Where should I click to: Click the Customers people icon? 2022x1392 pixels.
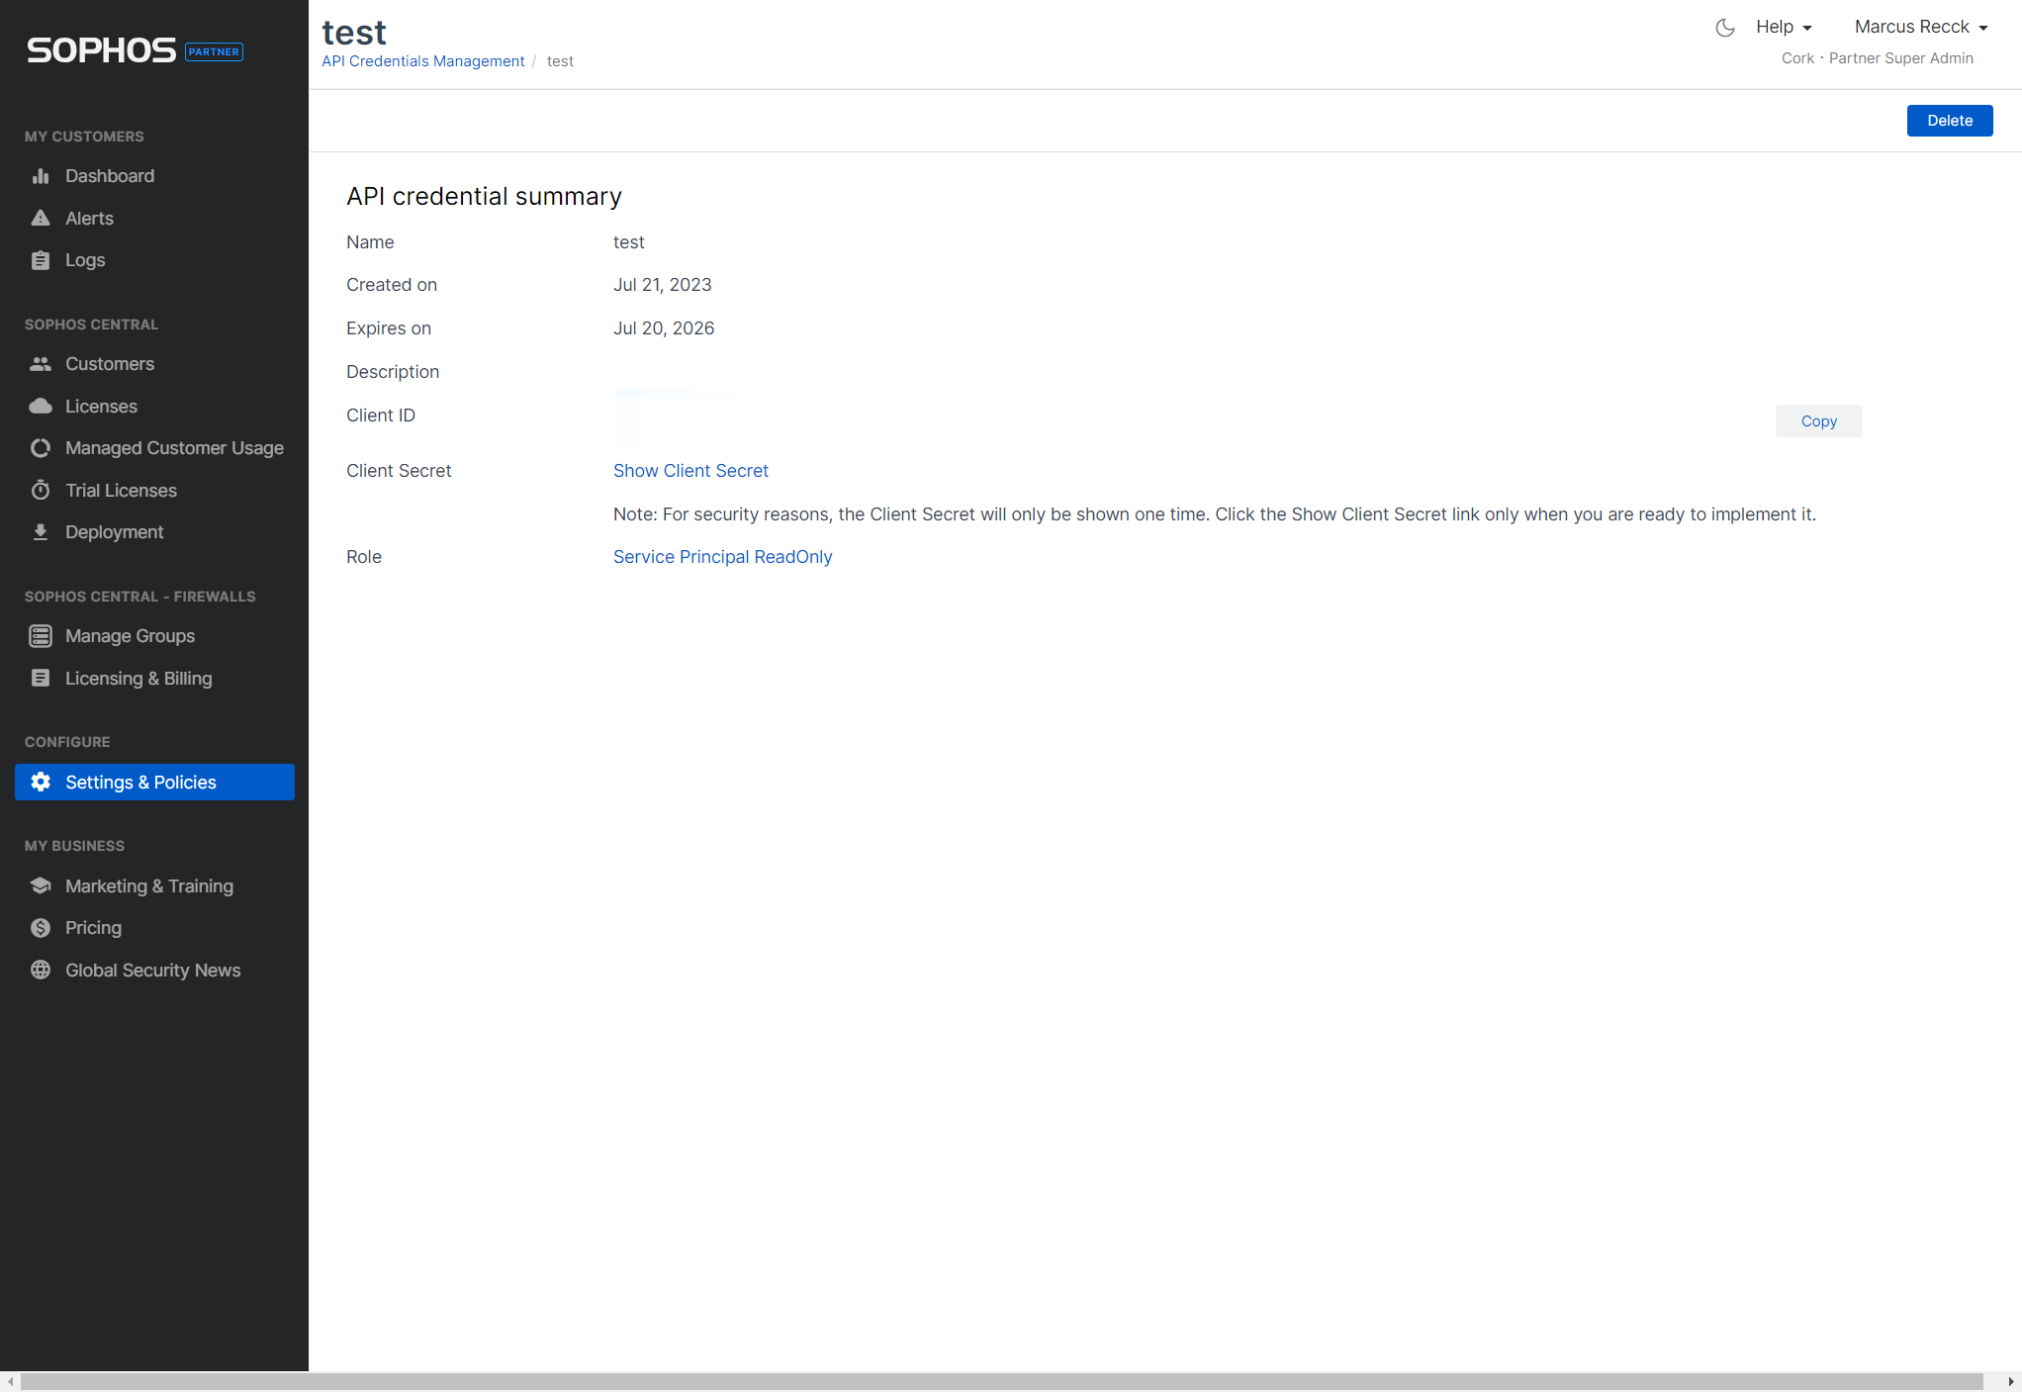pos(41,364)
